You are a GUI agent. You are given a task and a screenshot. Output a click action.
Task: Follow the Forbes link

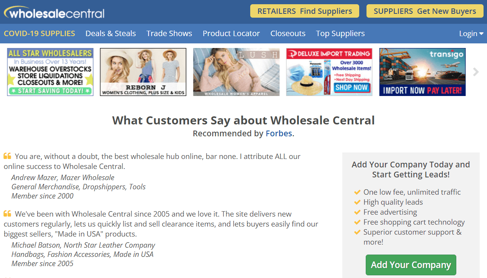pyautogui.click(x=279, y=134)
